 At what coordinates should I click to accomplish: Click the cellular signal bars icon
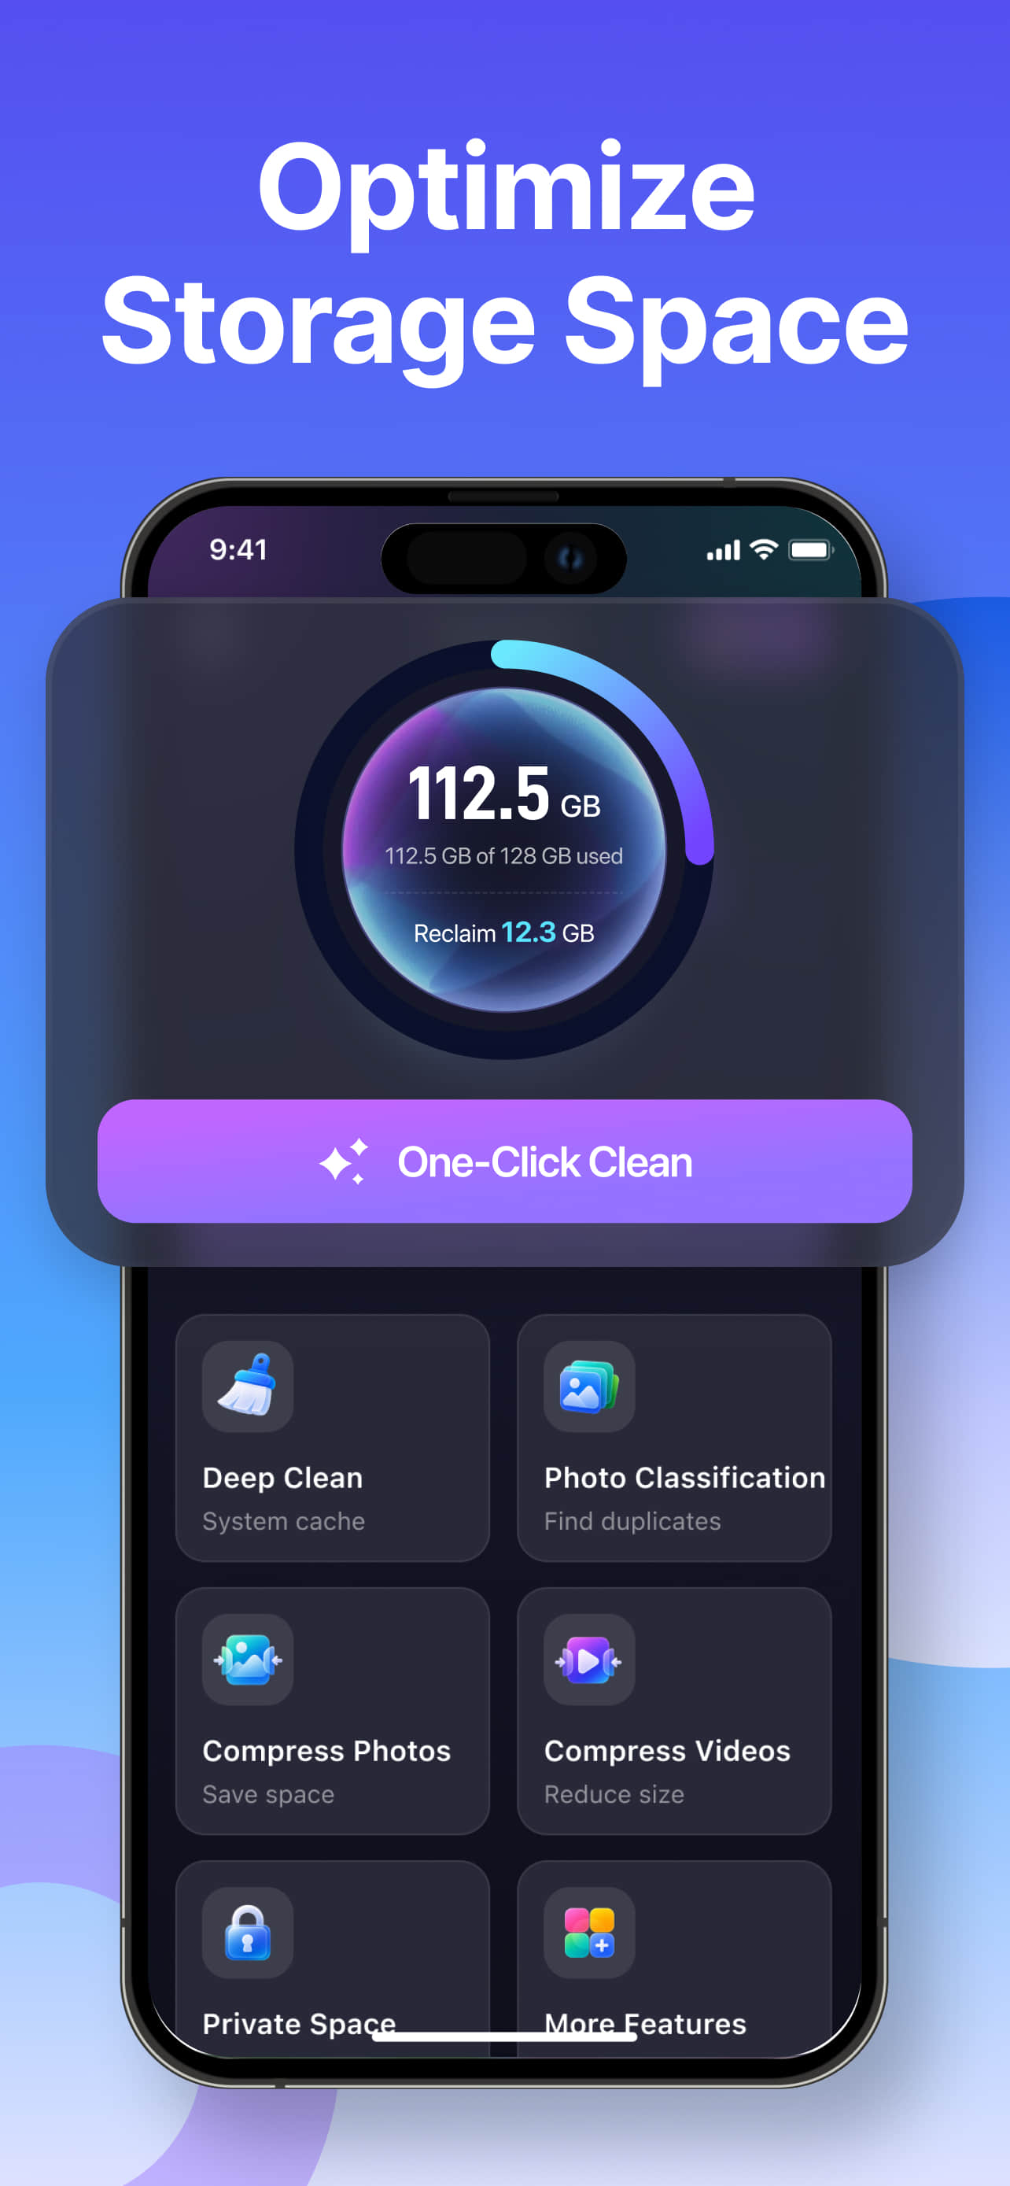(x=724, y=551)
